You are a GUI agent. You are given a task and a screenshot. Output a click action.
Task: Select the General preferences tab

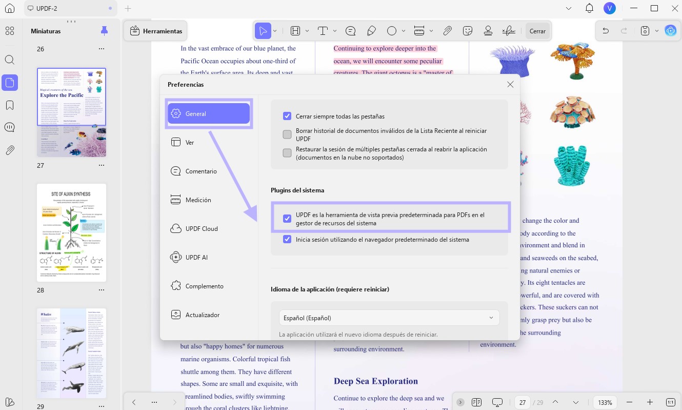click(x=209, y=113)
